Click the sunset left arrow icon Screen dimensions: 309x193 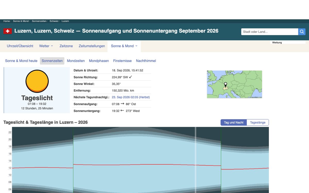(x=122, y=111)
